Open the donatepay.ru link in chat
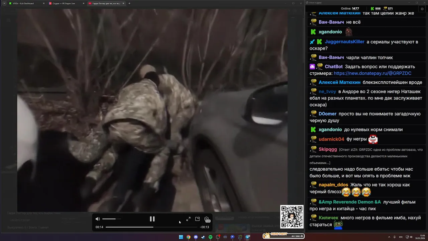Image resolution: width=428 pixels, height=241 pixels. (372, 73)
